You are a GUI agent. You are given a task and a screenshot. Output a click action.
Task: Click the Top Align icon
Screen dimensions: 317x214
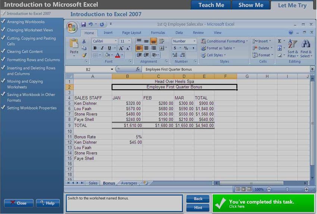(x=139, y=41)
